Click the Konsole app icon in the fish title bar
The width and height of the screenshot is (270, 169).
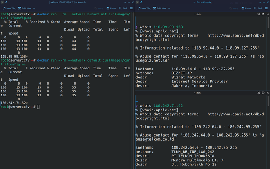click(x=137, y=2)
